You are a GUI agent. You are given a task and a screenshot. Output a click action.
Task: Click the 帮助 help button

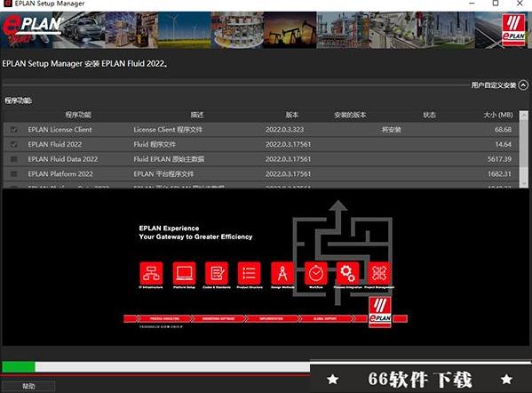pos(28,386)
